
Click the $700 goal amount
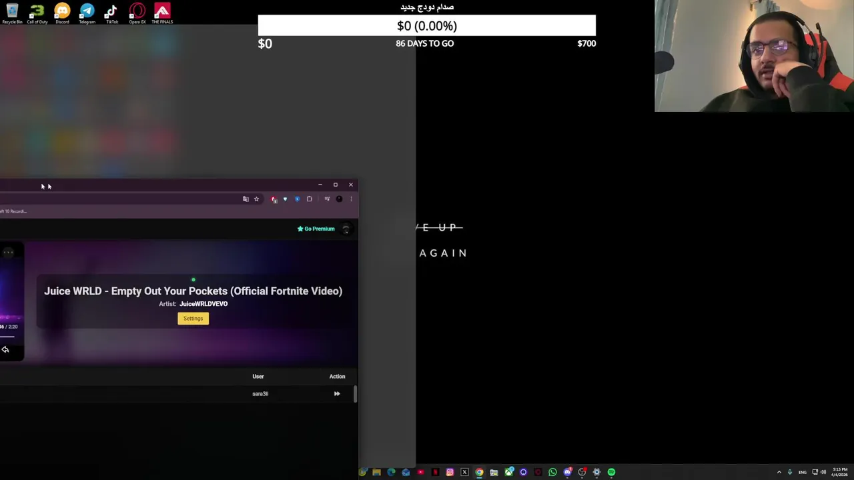[x=586, y=43]
